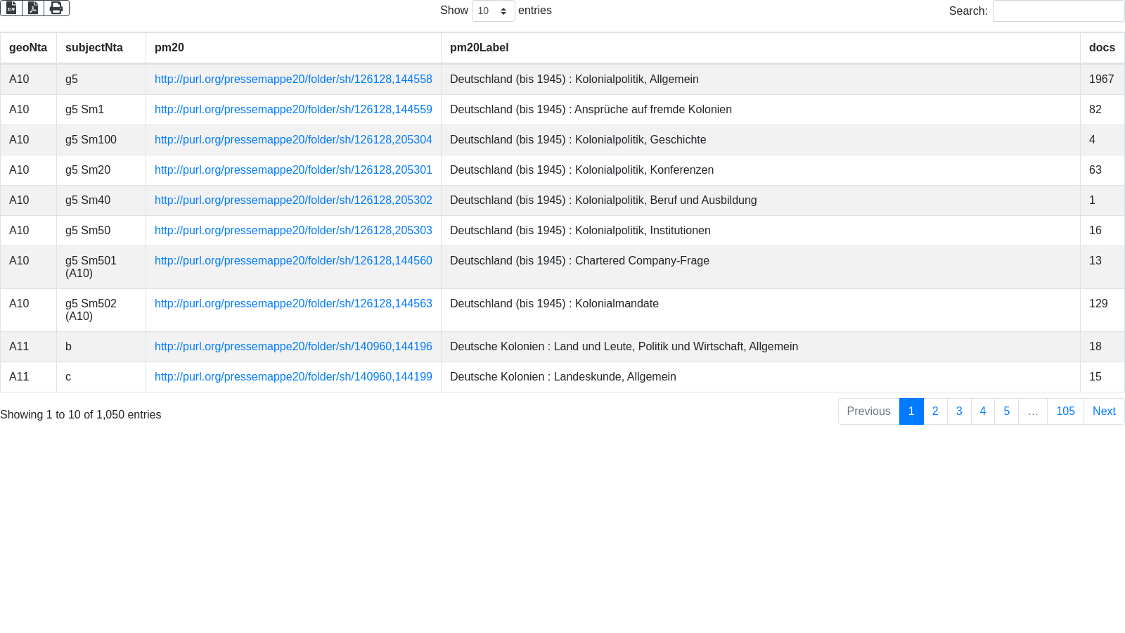Click the Next pagination button
This screenshot has width=1125, height=633.
(x=1104, y=411)
